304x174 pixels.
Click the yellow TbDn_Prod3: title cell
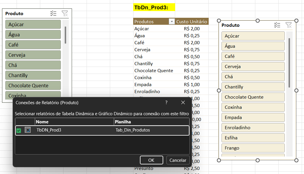click(154, 7)
